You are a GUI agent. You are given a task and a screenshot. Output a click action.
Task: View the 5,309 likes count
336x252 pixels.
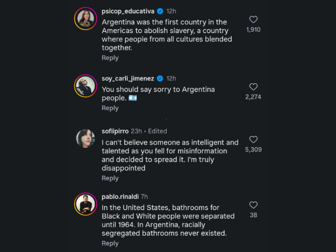point(253,150)
